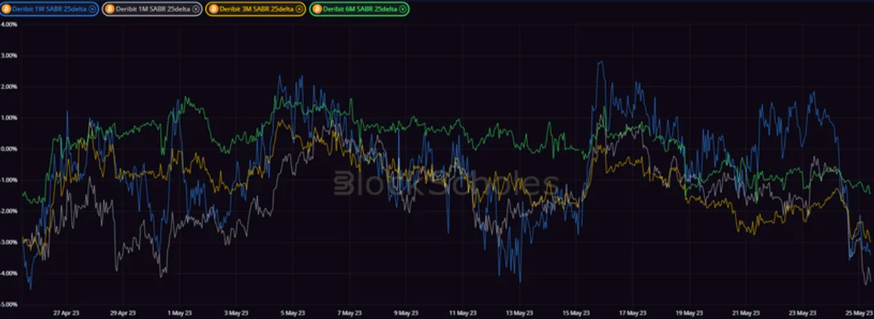Click the 3.00% y-axis label
Image resolution: width=874 pixels, height=319 pixels.
pos(9,55)
